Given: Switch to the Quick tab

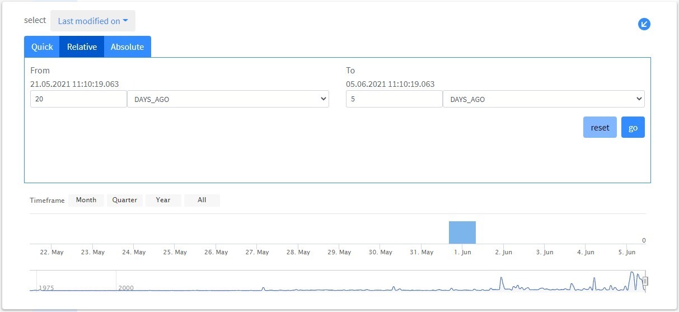Looking at the screenshot, I should coord(42,46).
